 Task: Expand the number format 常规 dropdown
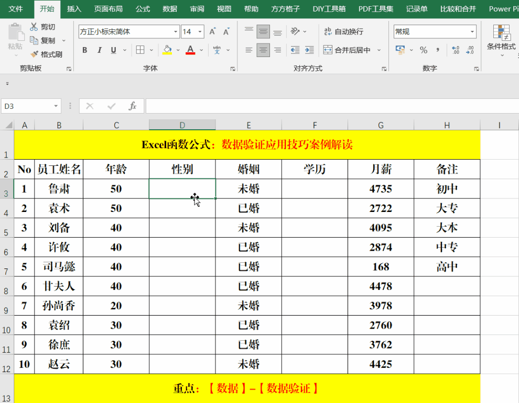point(472,32)
